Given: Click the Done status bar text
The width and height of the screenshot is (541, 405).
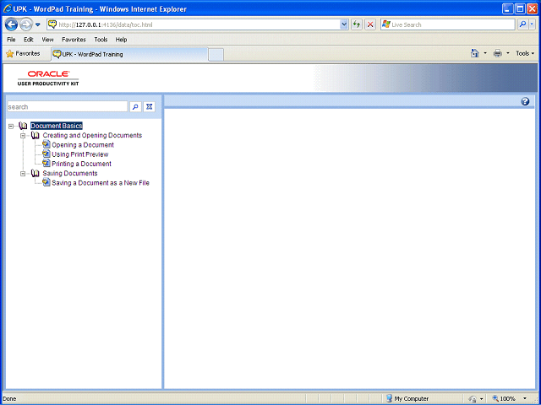Looking at the screenshot, I should coord(9,399).
